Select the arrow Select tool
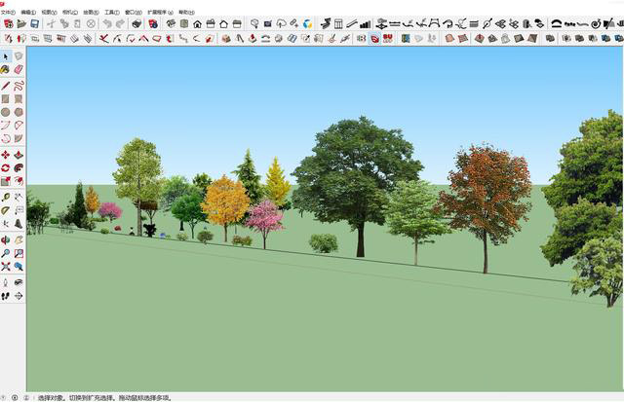624x402 pixels. [6, 56]
